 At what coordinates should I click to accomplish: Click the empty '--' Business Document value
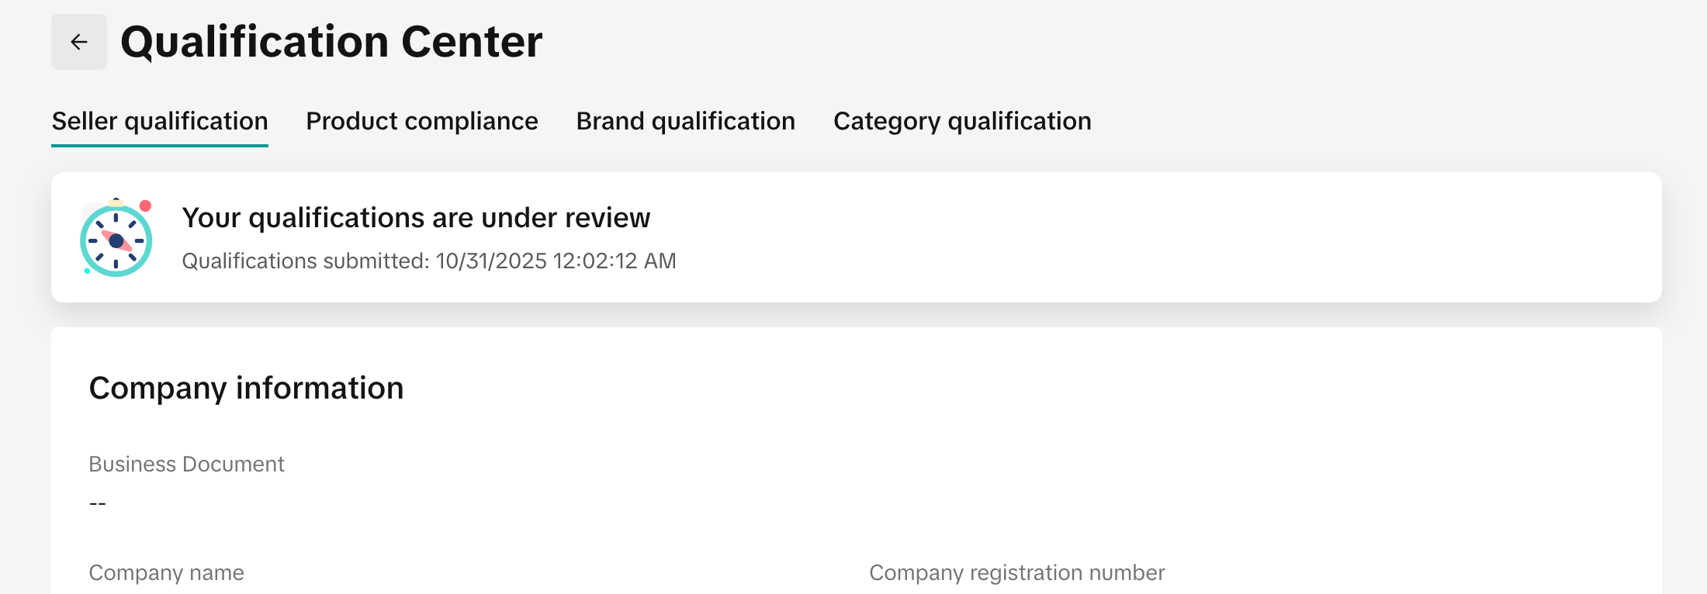(x=98, y=503)
